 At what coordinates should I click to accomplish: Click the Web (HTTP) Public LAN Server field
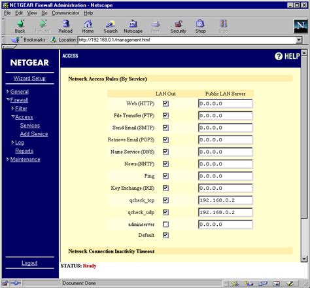[226, 103]
